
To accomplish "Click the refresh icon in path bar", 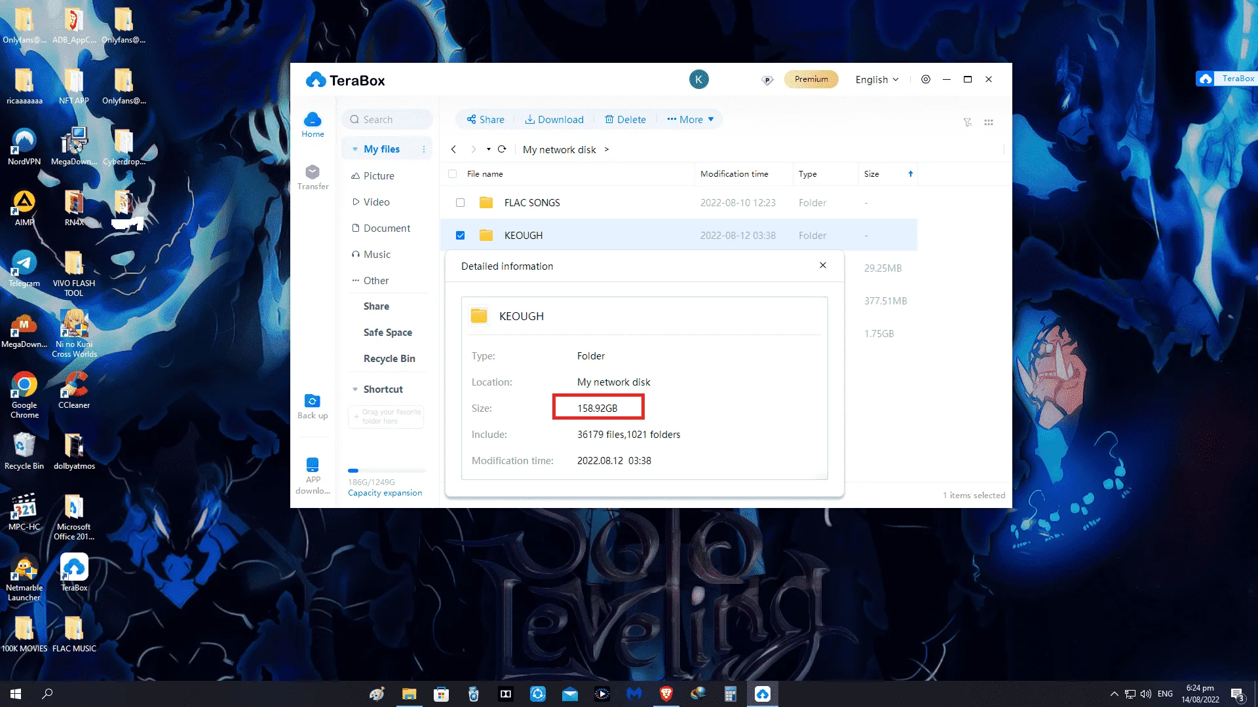I will [502, 149].
